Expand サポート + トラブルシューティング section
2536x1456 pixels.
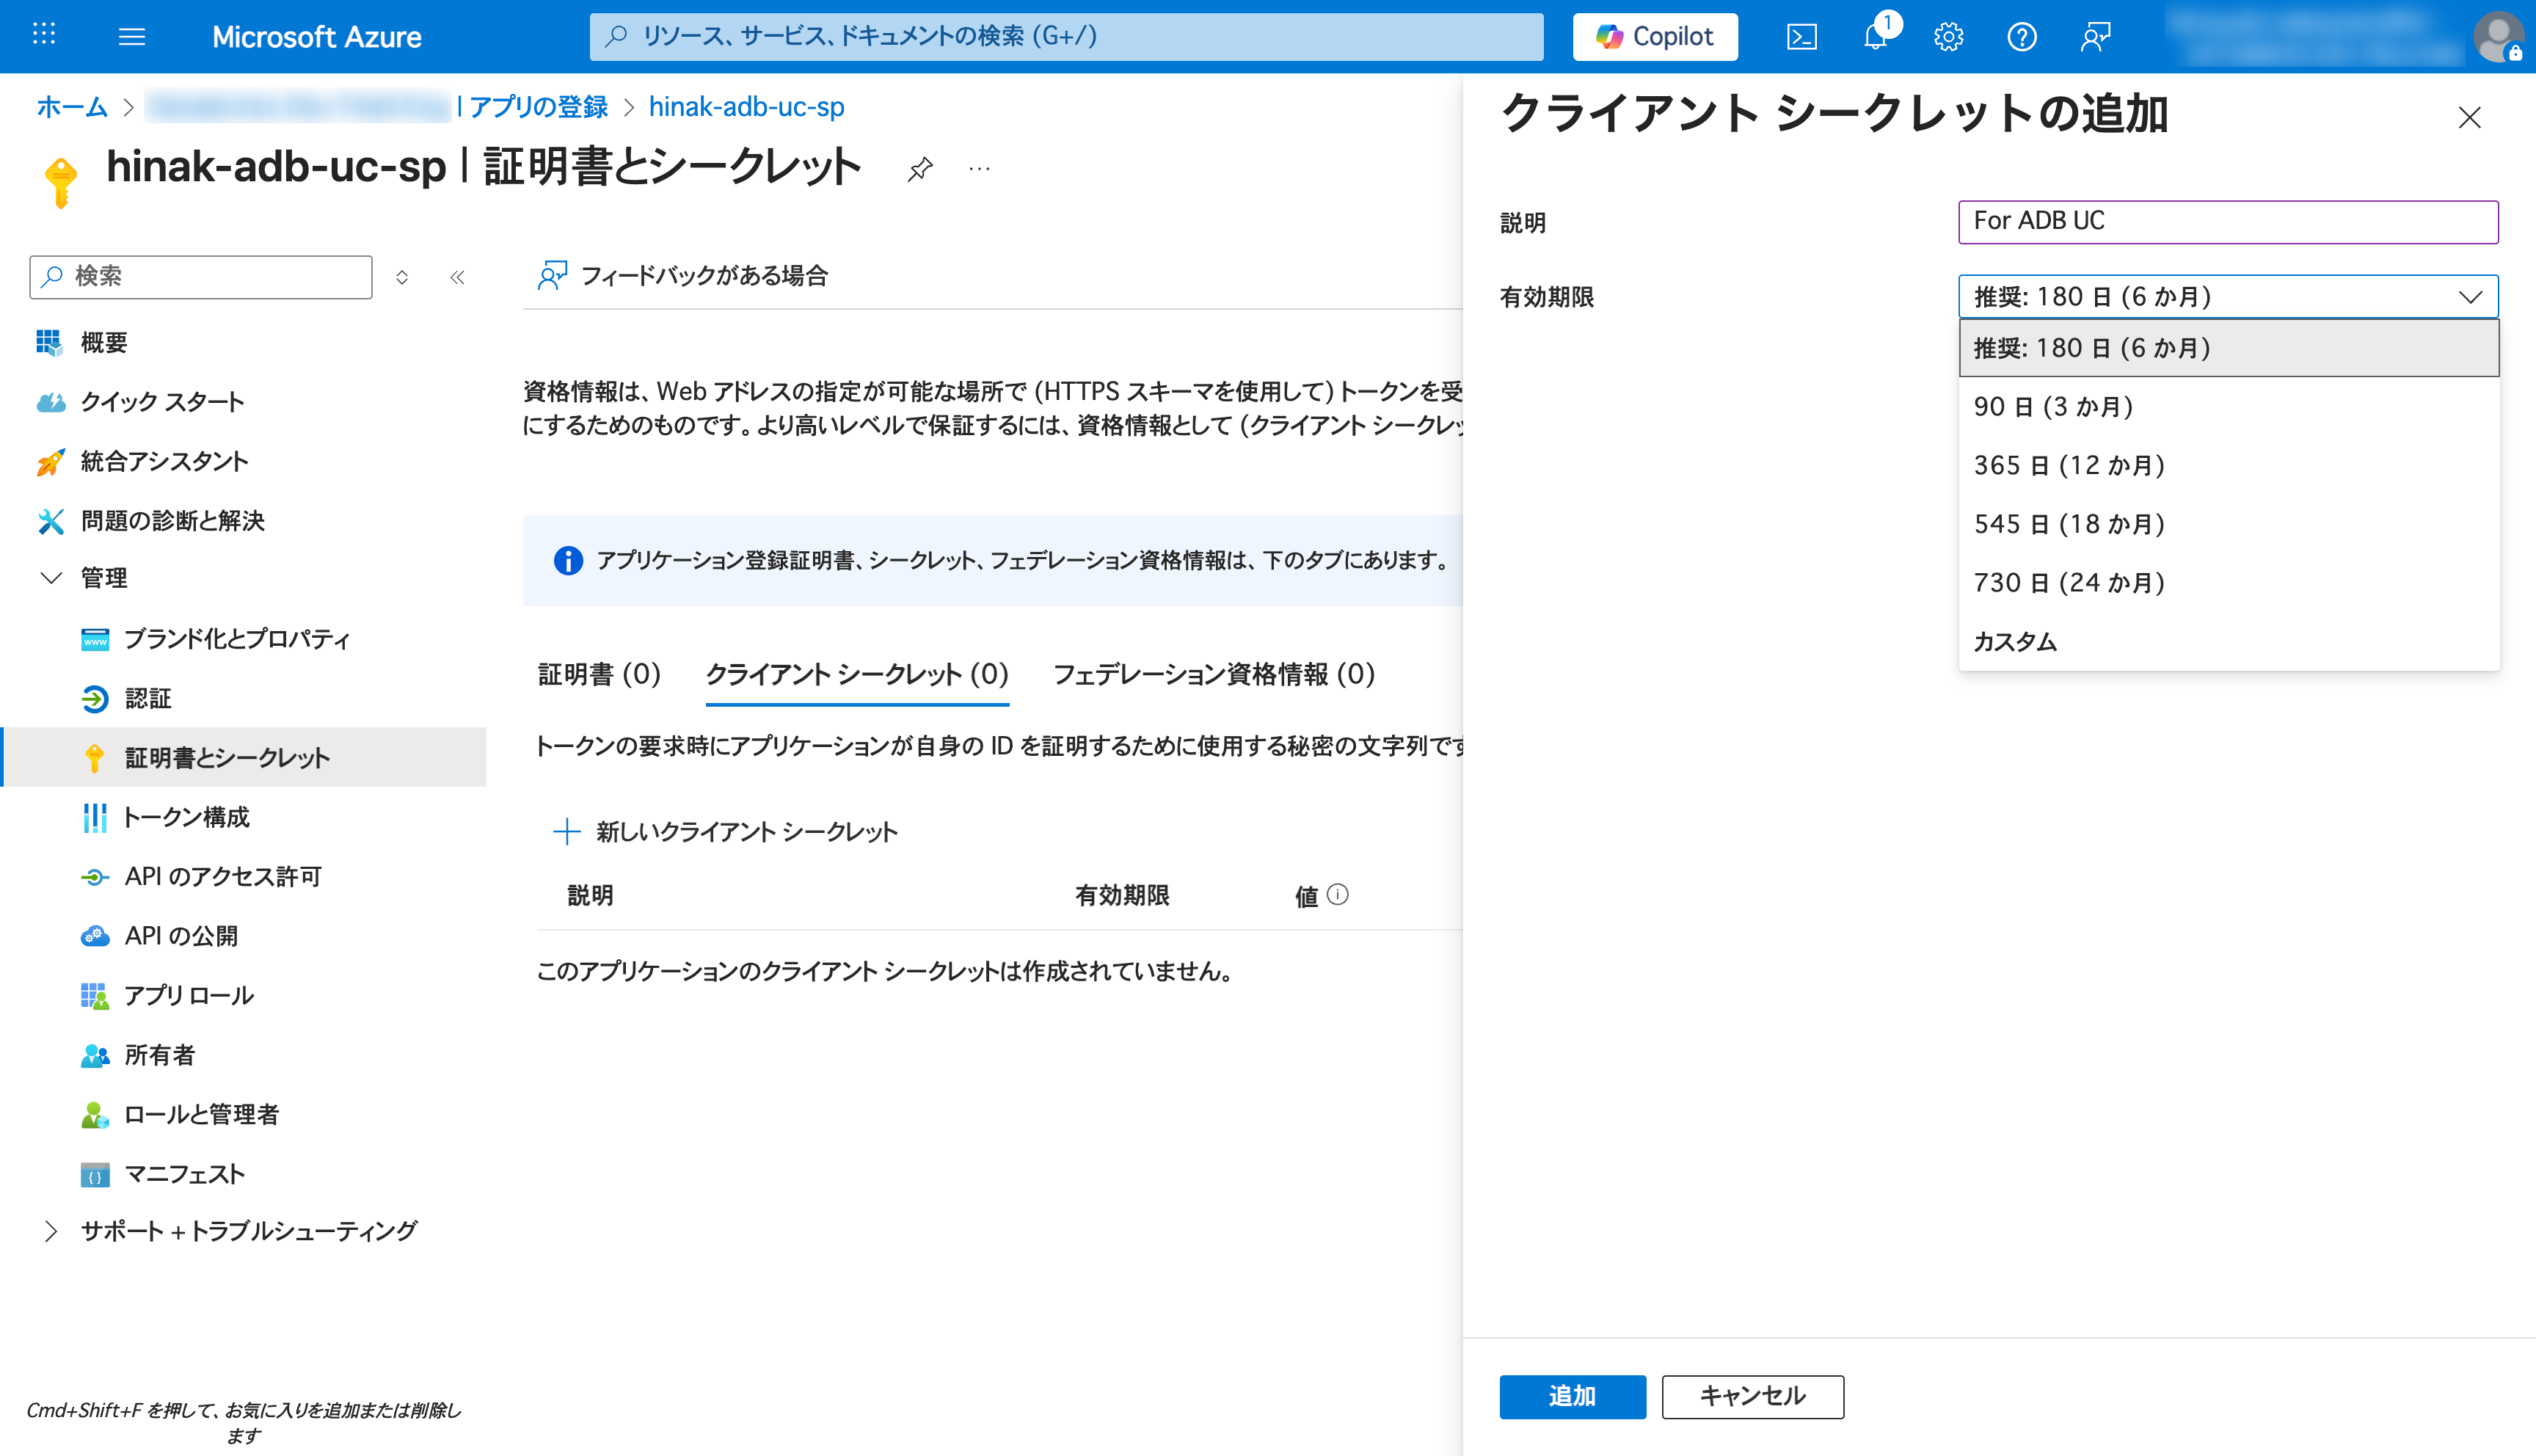click(51, 1231)
